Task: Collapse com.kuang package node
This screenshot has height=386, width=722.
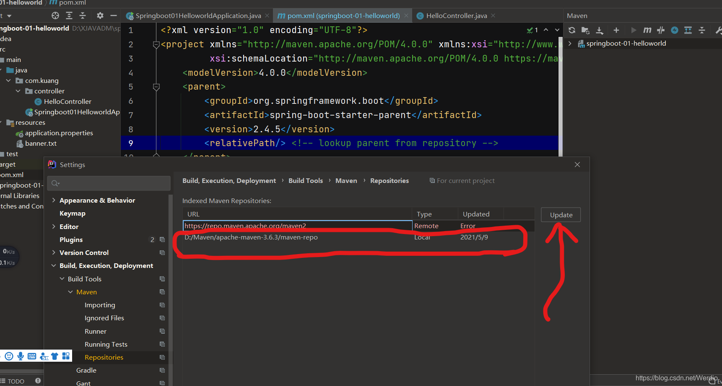Action: (x=8, y=80)
